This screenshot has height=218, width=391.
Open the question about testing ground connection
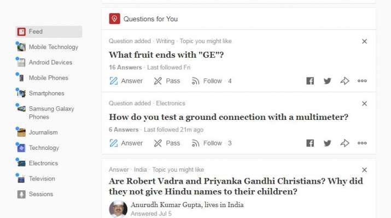[229, 117]
